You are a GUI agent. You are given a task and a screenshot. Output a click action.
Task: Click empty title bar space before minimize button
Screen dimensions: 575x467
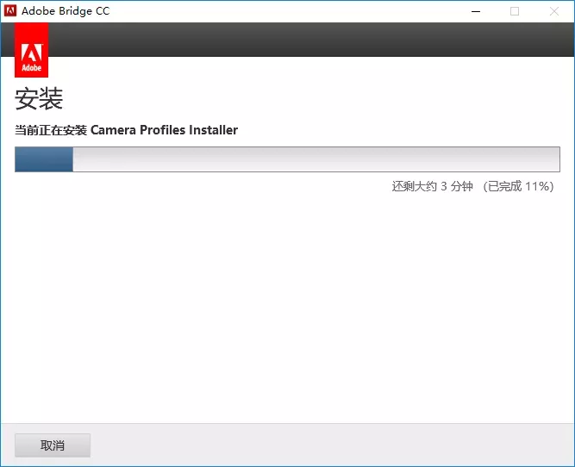pos(302,11)
